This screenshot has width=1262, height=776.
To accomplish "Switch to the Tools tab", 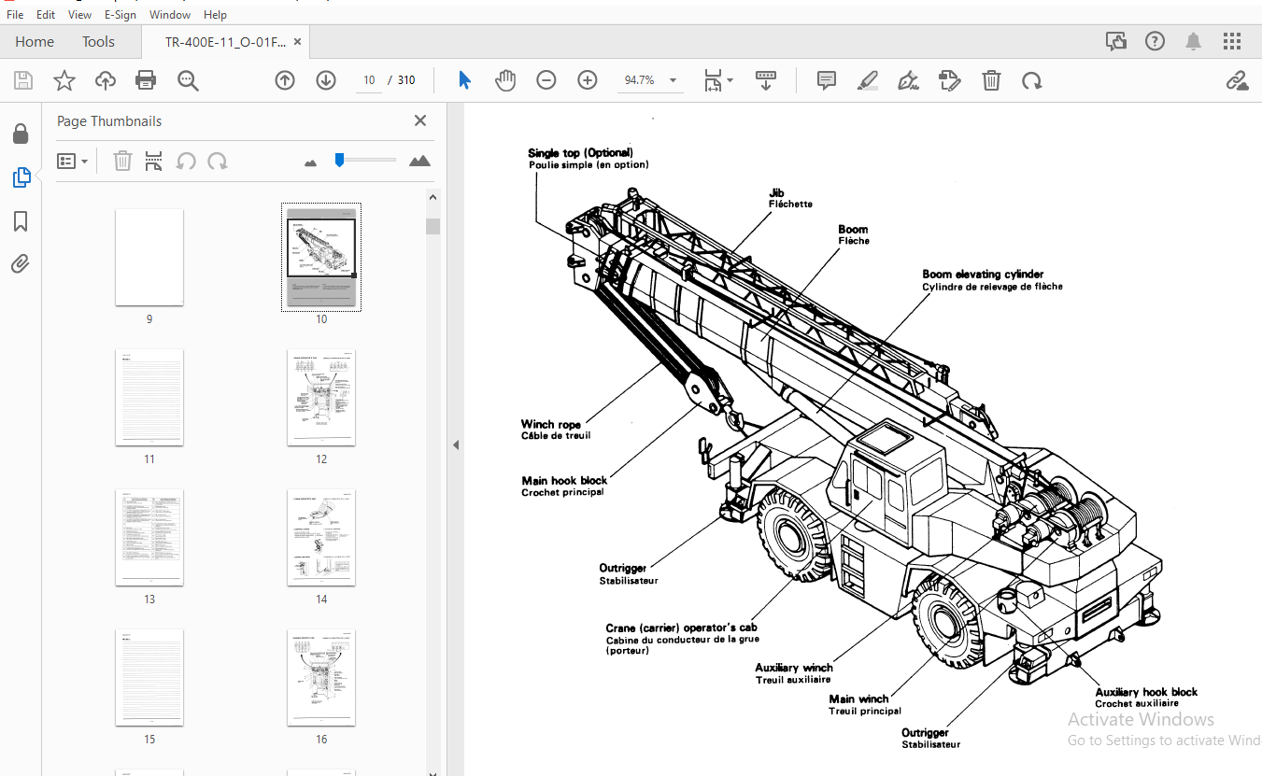I will pos(98,41).
